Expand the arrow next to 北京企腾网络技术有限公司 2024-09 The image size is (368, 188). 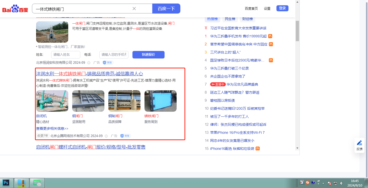click(x=106, y=136)
